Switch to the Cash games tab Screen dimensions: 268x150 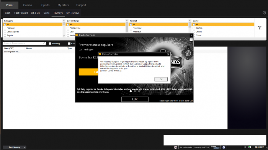pos(8,13)
